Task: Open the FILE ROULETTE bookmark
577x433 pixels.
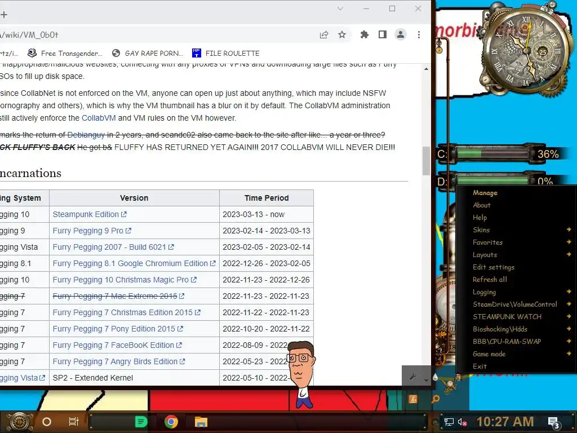Action: pos(225,54)
